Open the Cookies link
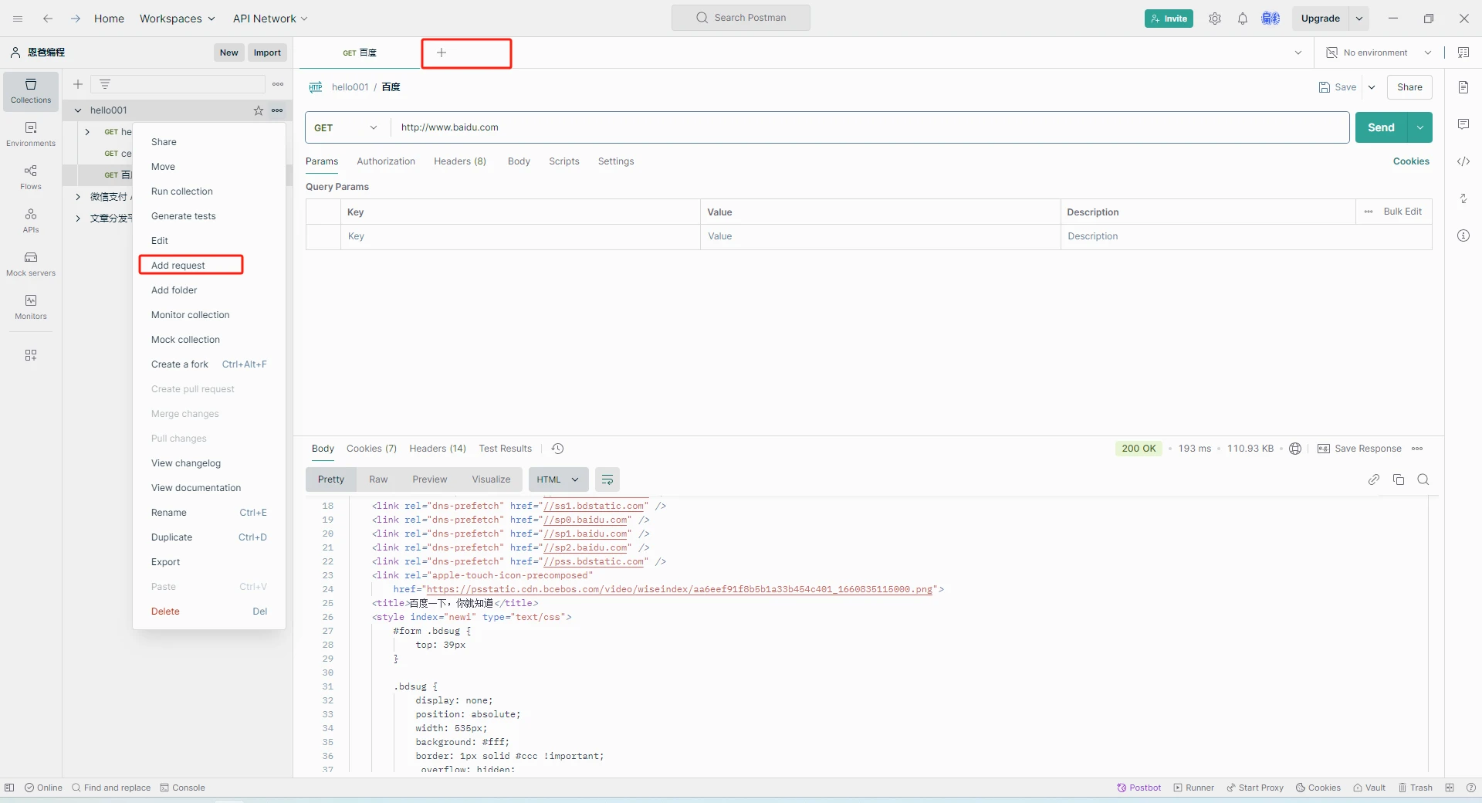The image size is (1482, 803). [x=1411, y=161]
